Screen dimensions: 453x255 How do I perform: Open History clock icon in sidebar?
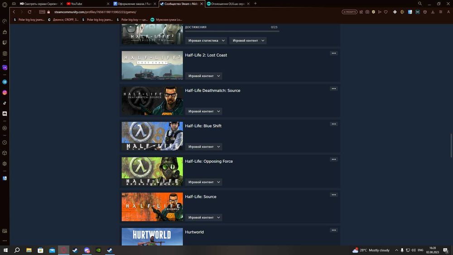click(5, 143)
